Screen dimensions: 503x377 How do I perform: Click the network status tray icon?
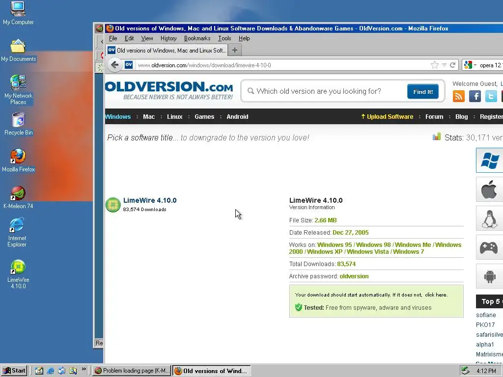(465, 371)
